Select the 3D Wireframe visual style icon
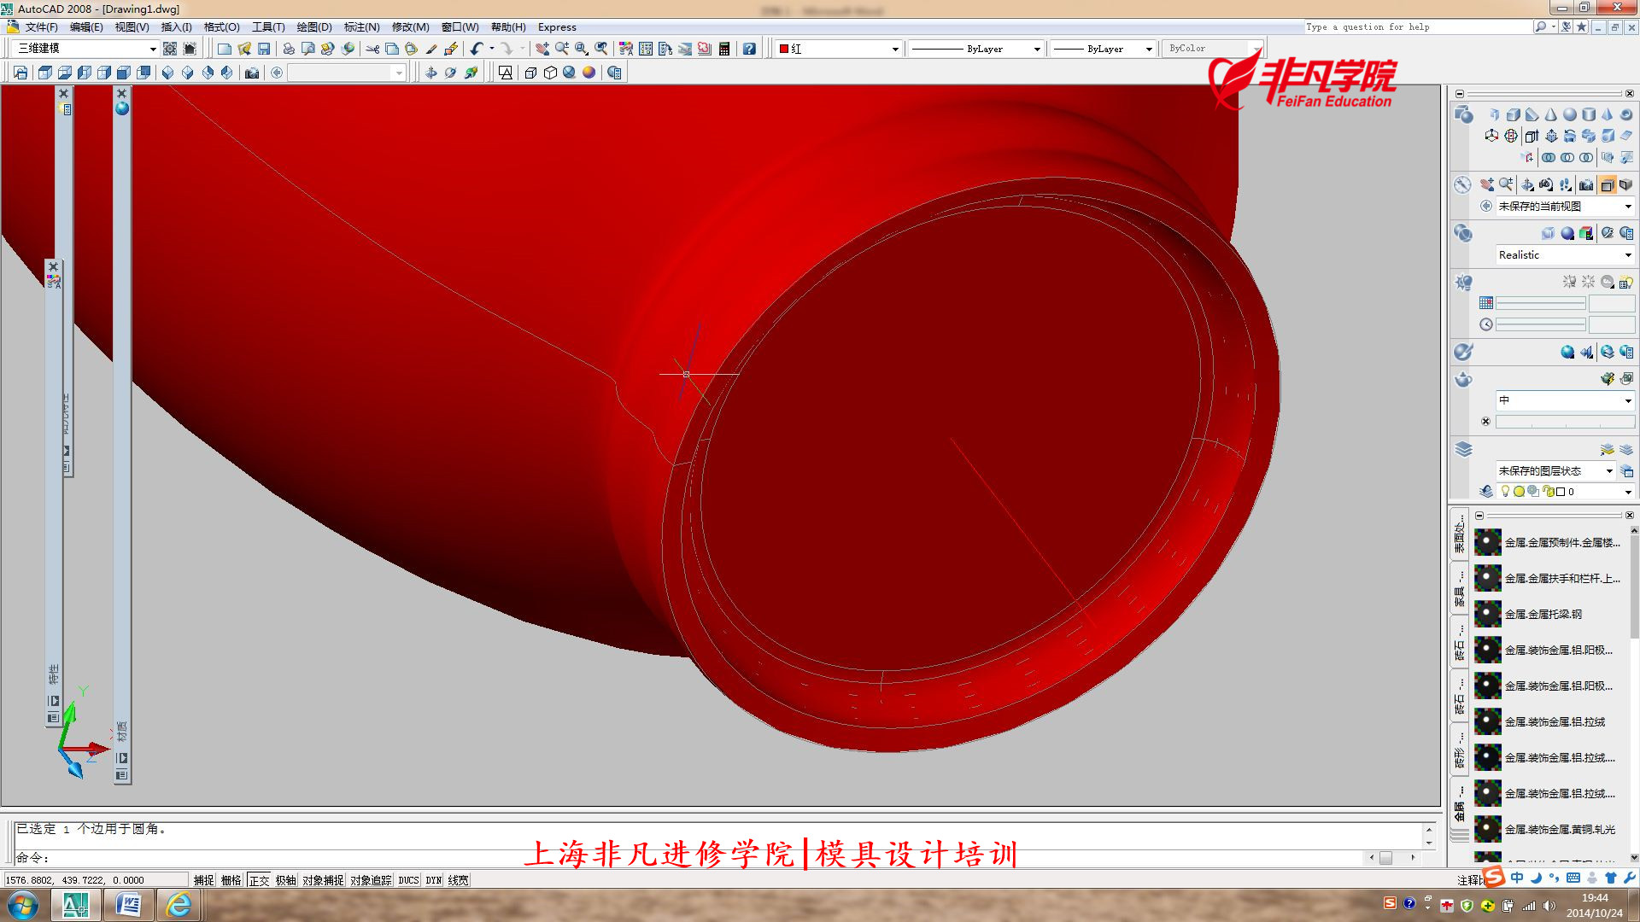This screenshot has height=922, width=1640. [530, 73]
